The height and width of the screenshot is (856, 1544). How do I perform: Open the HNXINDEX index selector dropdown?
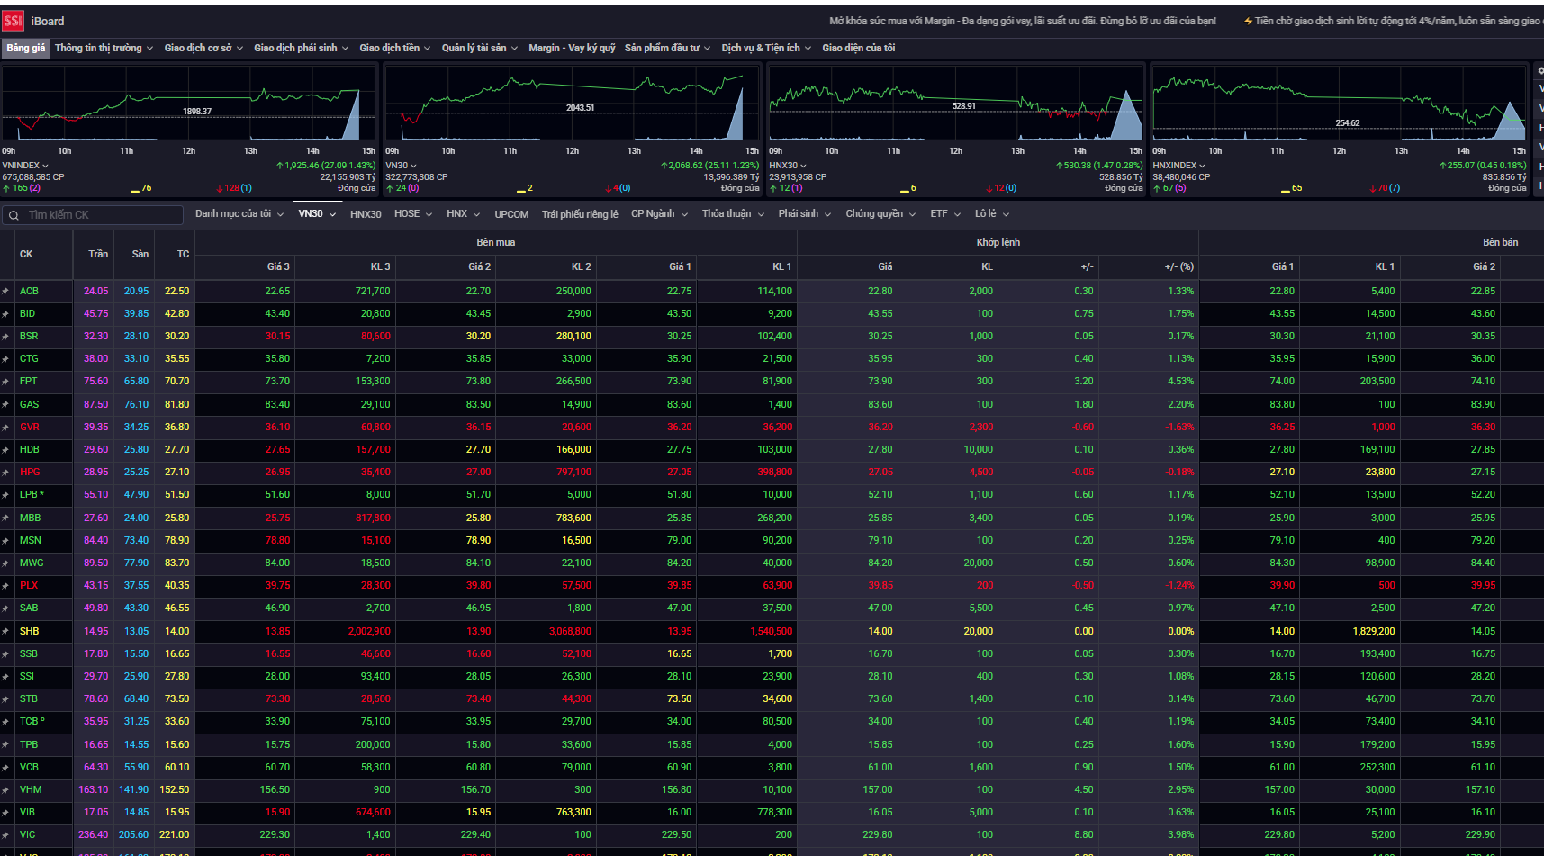click(x=1178, y=166)
